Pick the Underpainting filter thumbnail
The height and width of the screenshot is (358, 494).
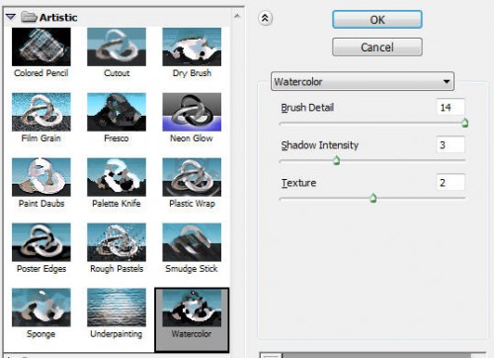[x=117, y=308]
